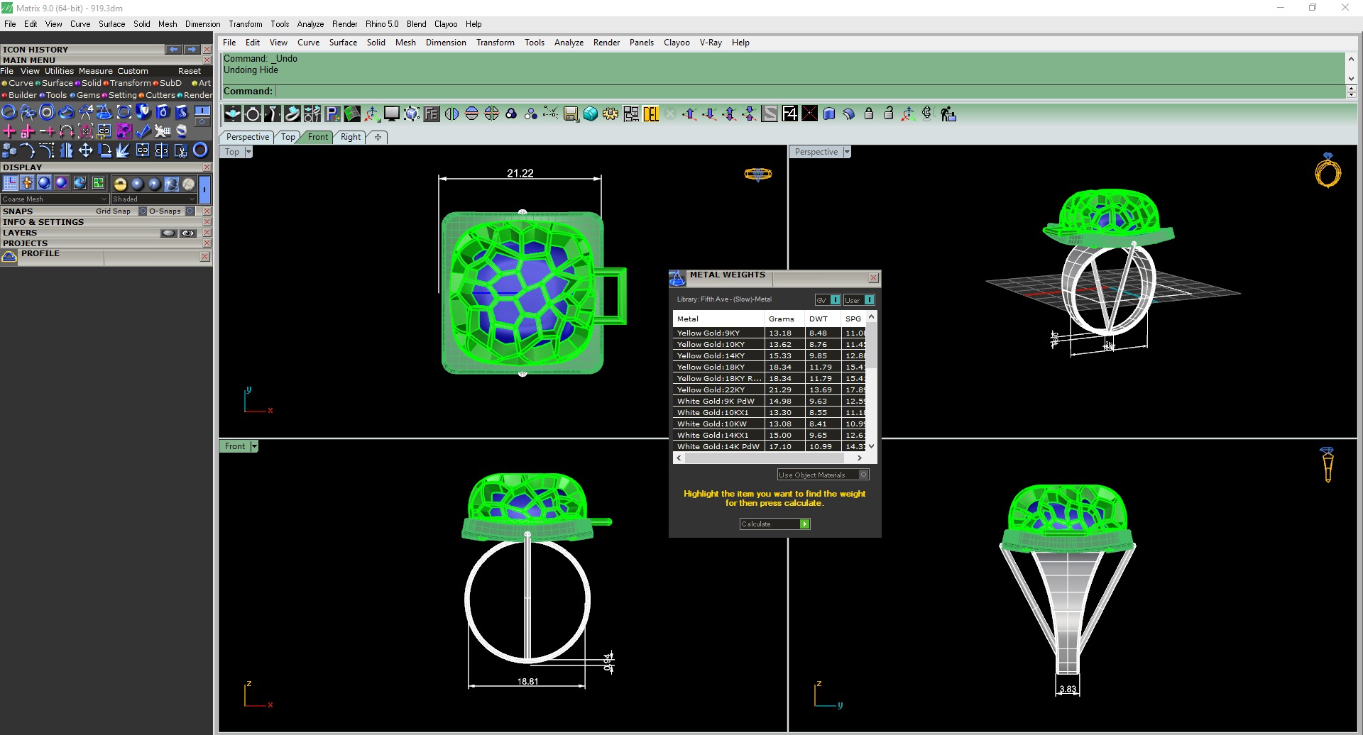Click the yellow gear options icon
Image resolution: width=1363 pixels, height=735 pixels.
[611, 114]
